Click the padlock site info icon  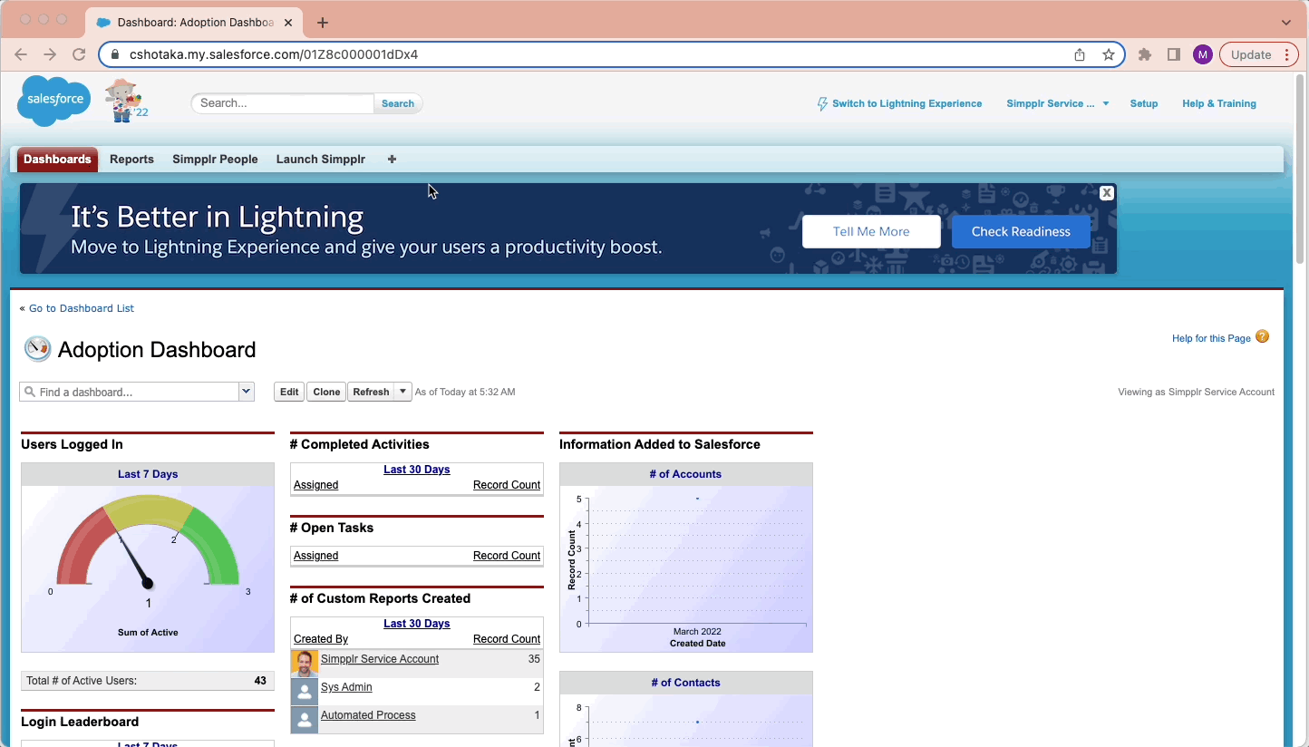pos(114,54)
